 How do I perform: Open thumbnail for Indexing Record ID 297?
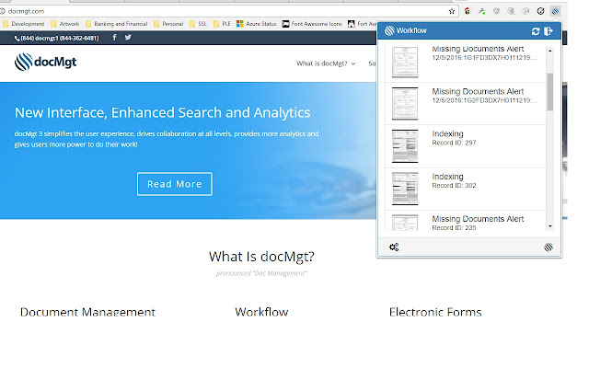405,146
